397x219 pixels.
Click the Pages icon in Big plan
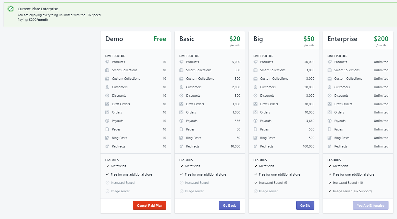(255, 129)
